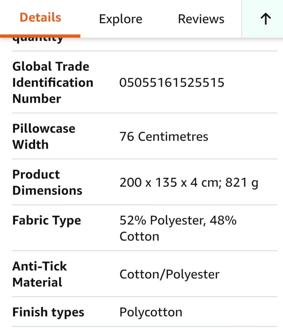Click the Anti-Tick Material label

tap(40, 274)
